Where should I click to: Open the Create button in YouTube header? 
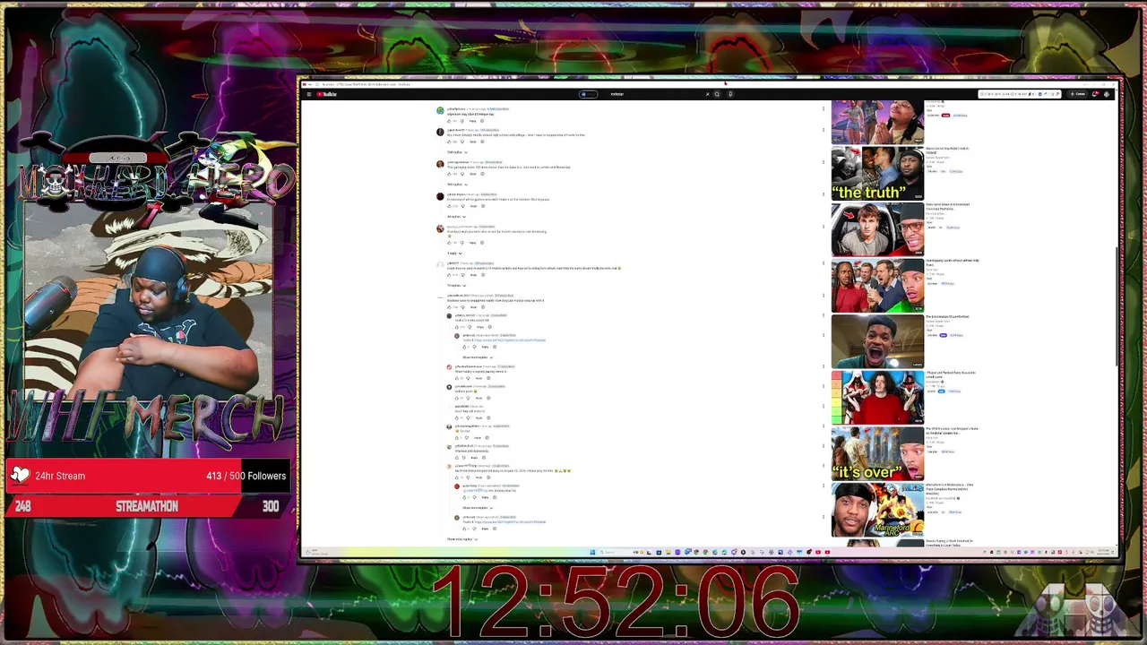[1078, 94]
